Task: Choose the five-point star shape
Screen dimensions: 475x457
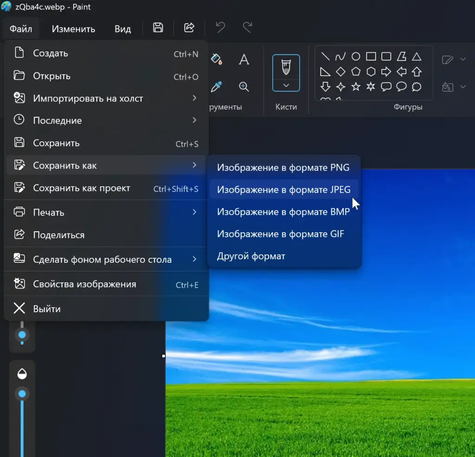Action: (356, 87)
